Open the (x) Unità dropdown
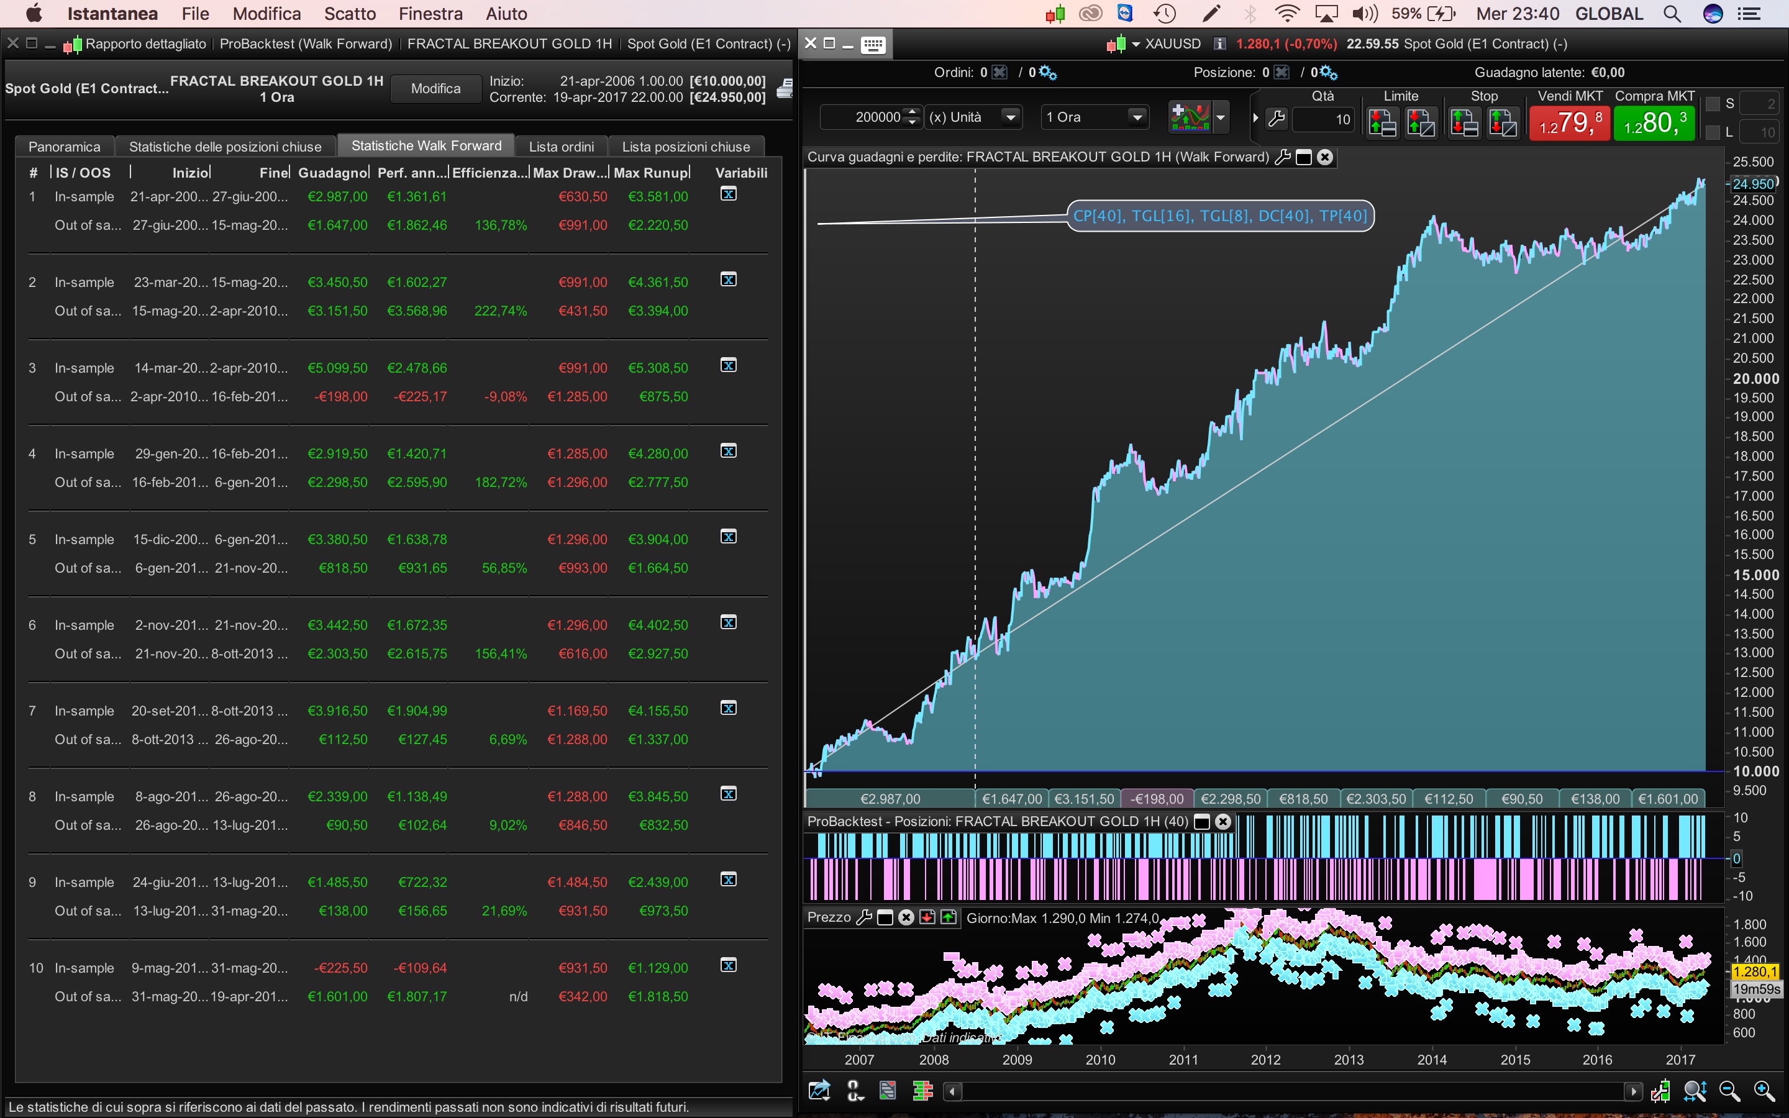This screenshot has height=1118, width=1789. pyautogui.click(x=1010, y=117)
